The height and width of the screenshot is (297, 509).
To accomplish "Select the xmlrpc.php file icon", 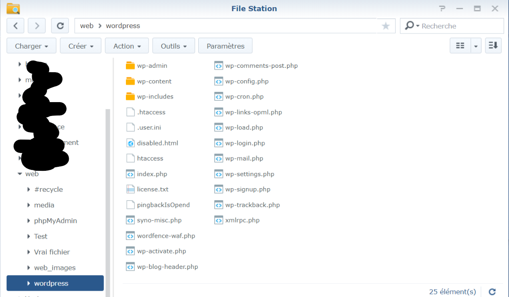I will point(219,220).
